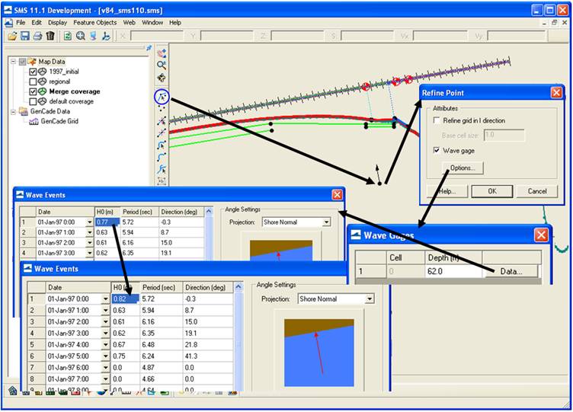Image resolution: width=573 pixels, height=412 pixels.
Task: Open Projection dropdown in front Wave Events
Action: pyautogui.click(x=370, y=299)
